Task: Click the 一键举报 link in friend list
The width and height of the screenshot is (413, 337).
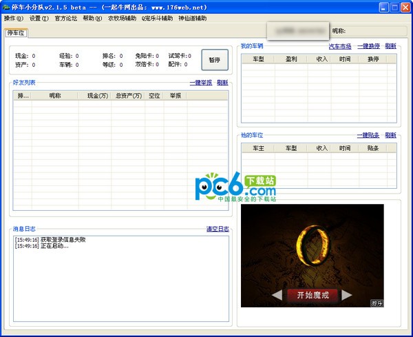Action: point(201,83)
